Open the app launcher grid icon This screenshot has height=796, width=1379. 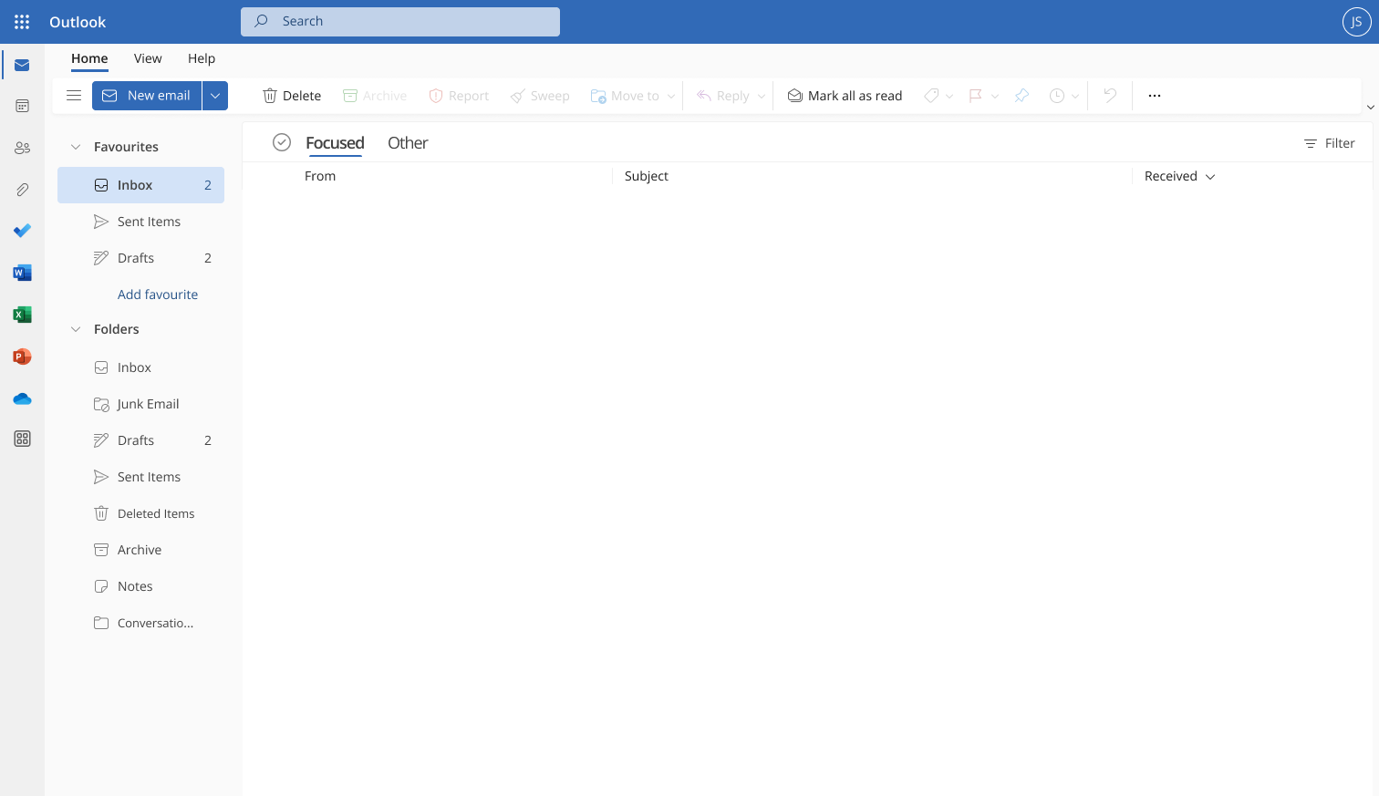tap(22, 22)
